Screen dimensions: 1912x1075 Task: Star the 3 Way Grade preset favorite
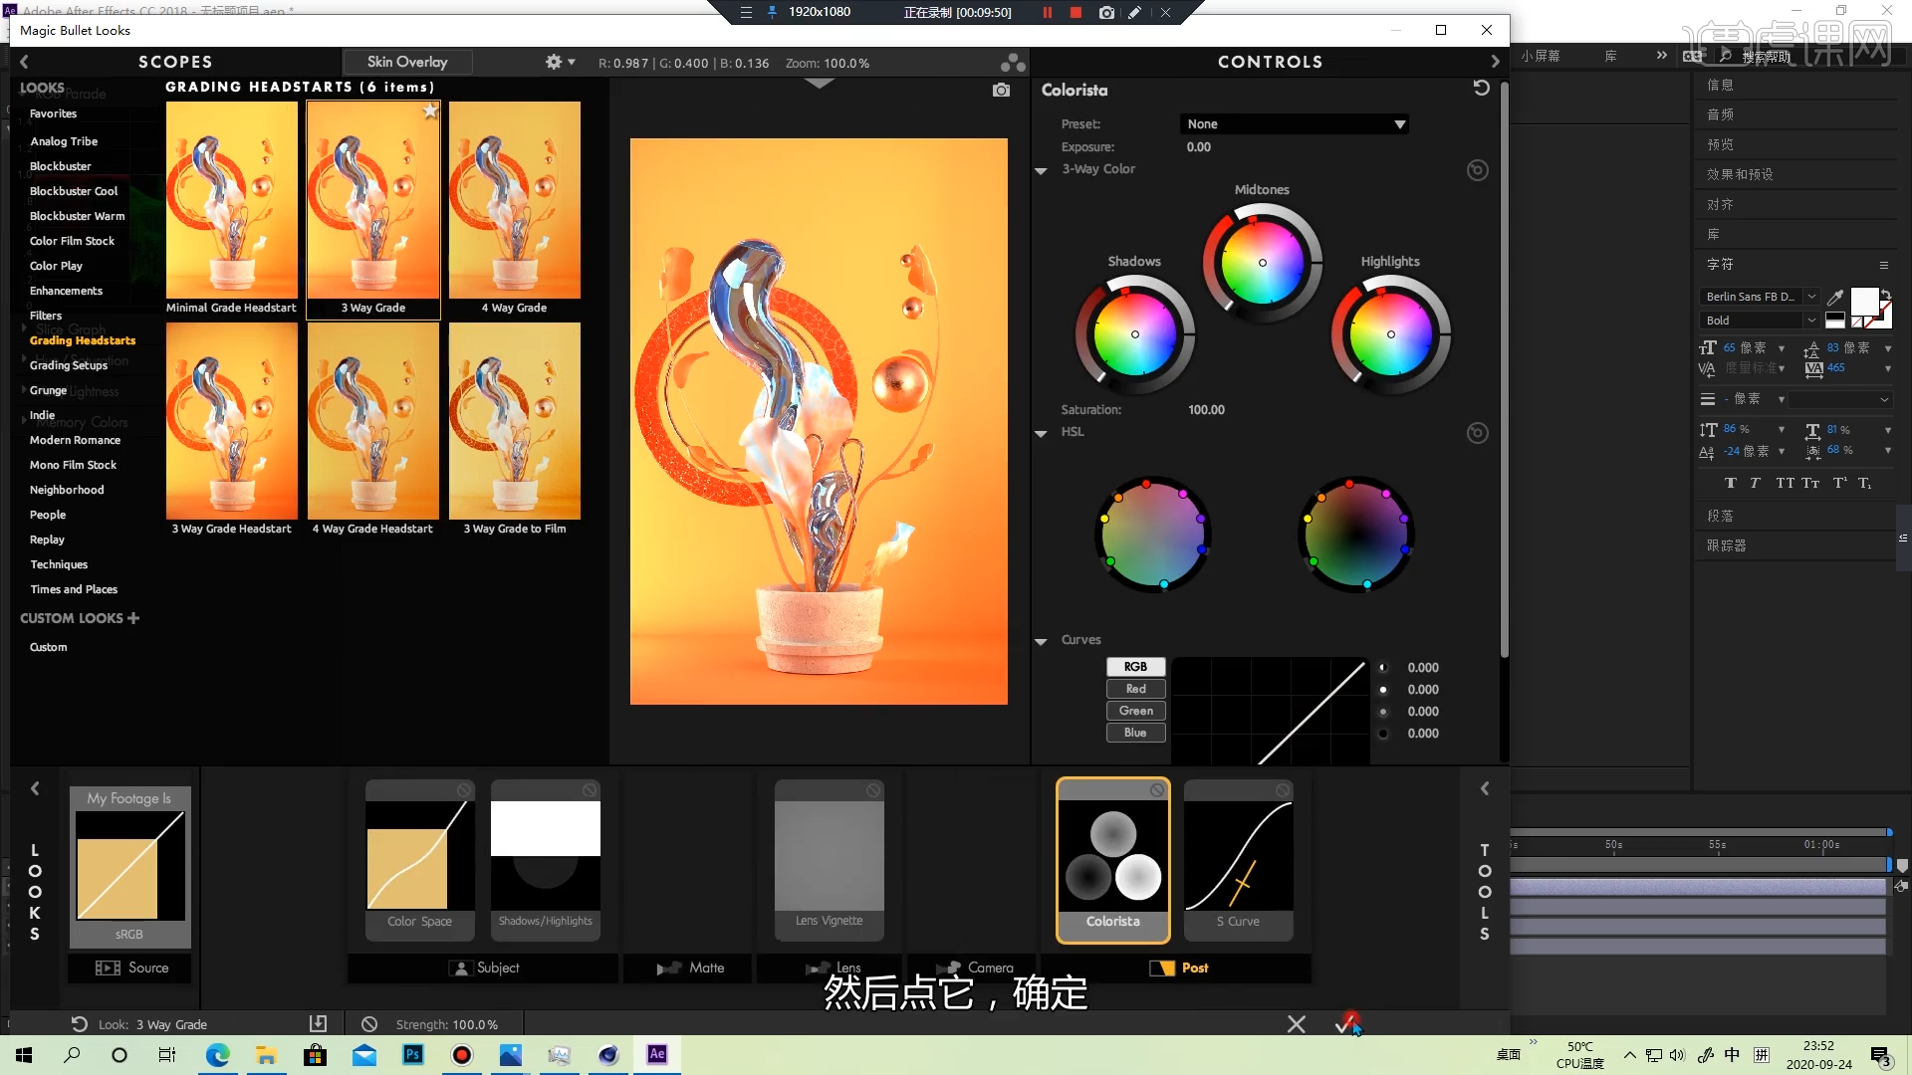click(430, 111)
